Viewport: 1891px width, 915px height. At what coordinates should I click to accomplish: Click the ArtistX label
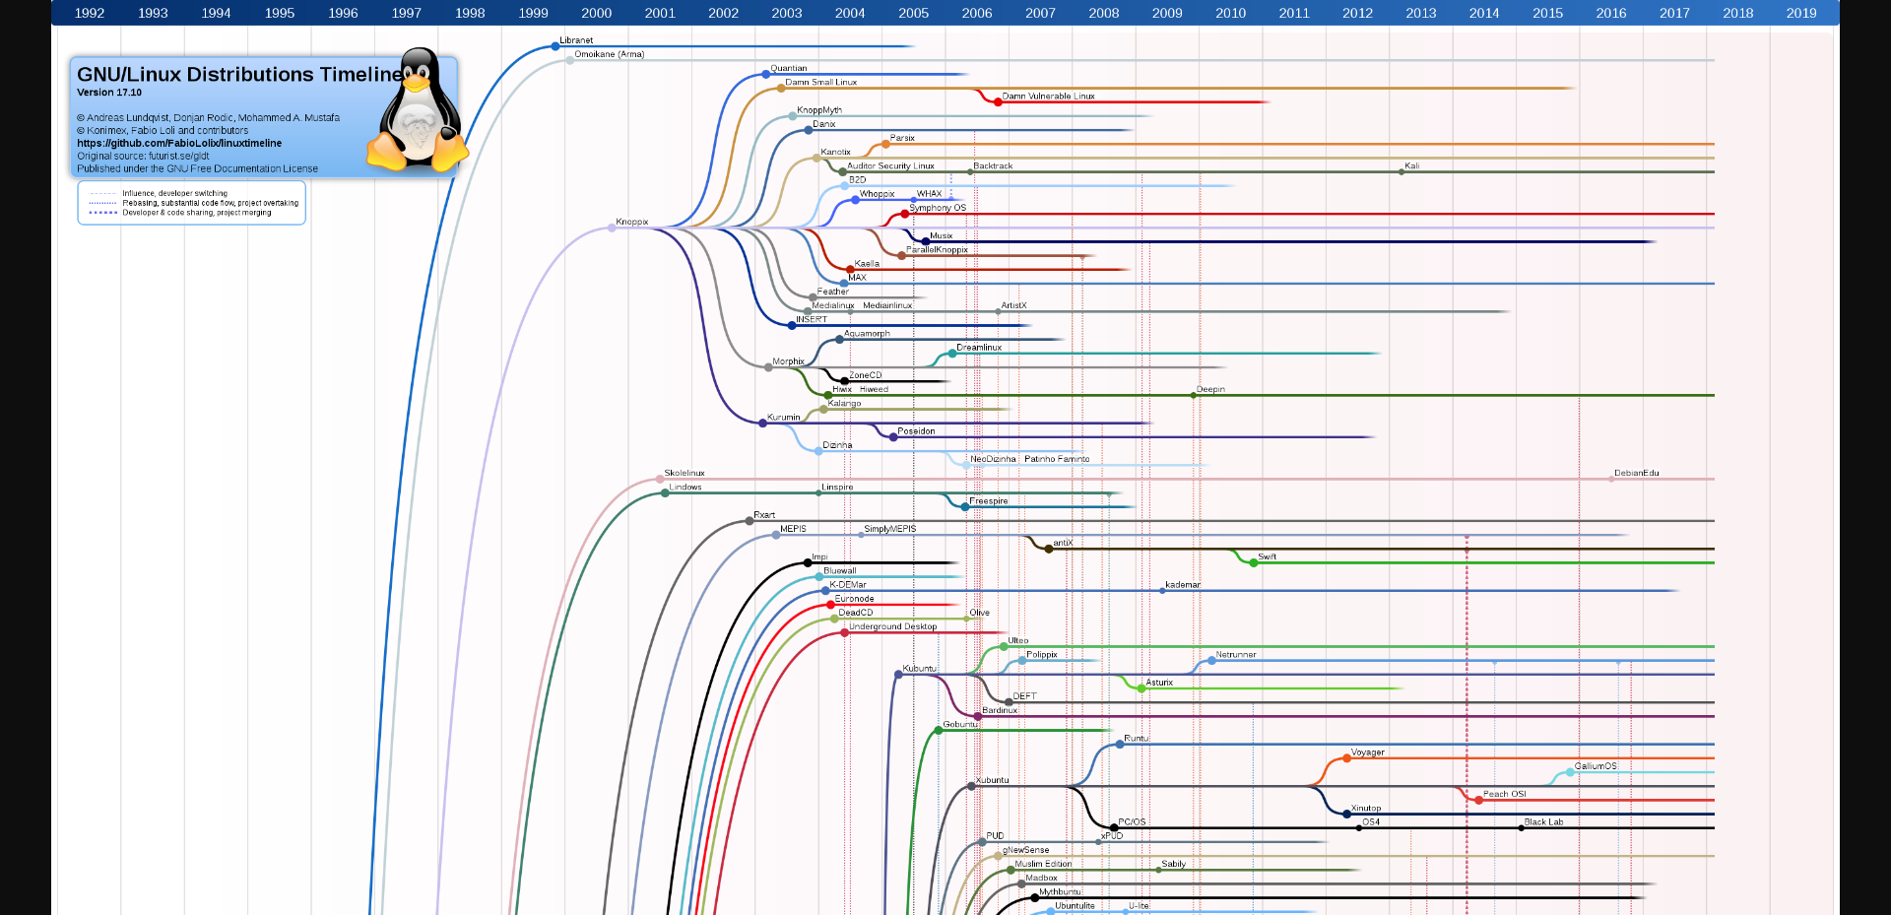click(x=1013, y=305)
